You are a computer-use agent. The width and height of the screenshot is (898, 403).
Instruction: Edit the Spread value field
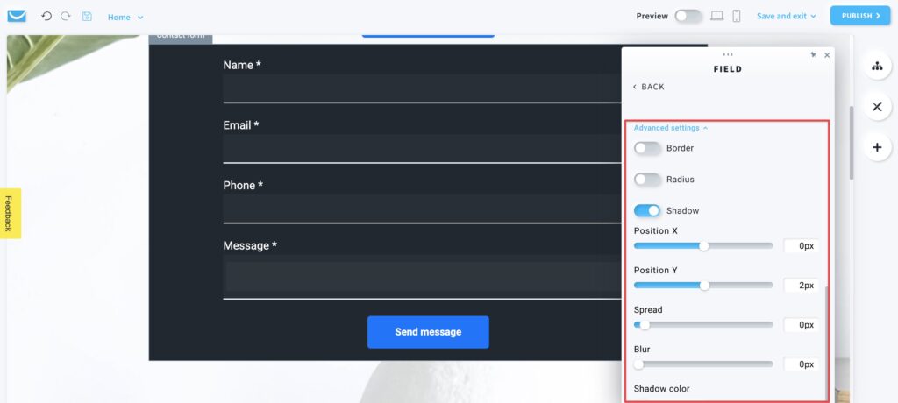(802, 324)
